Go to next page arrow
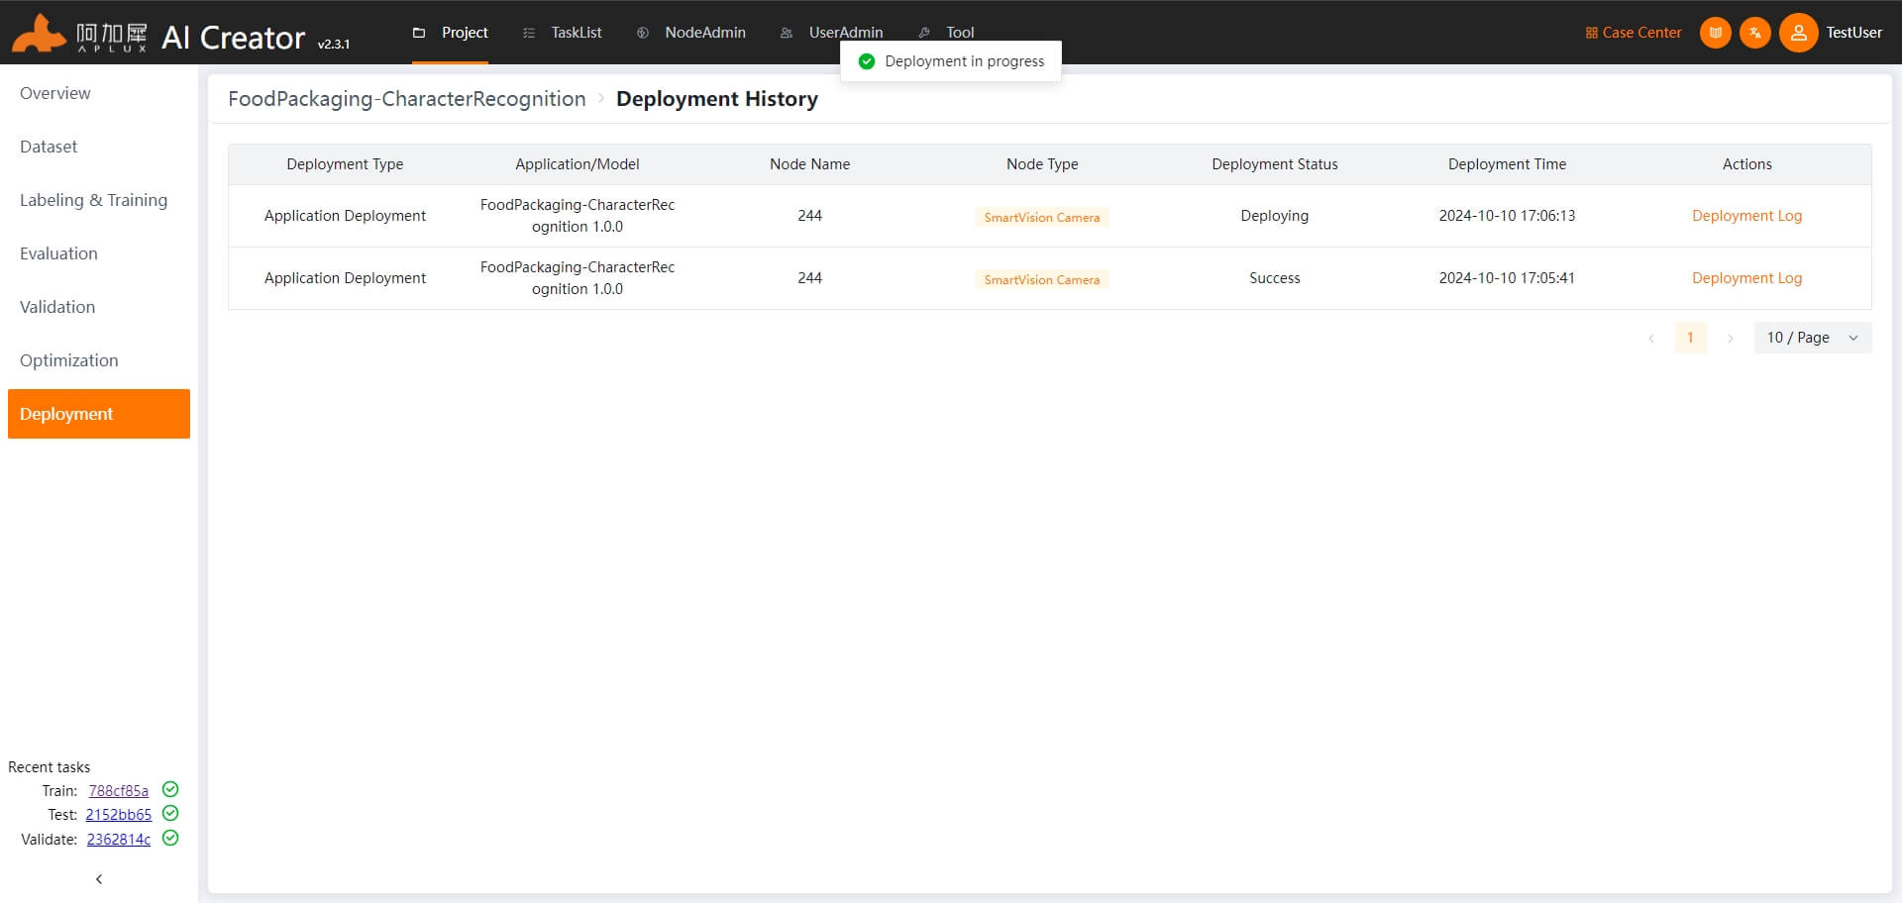 click(1730, 338)
